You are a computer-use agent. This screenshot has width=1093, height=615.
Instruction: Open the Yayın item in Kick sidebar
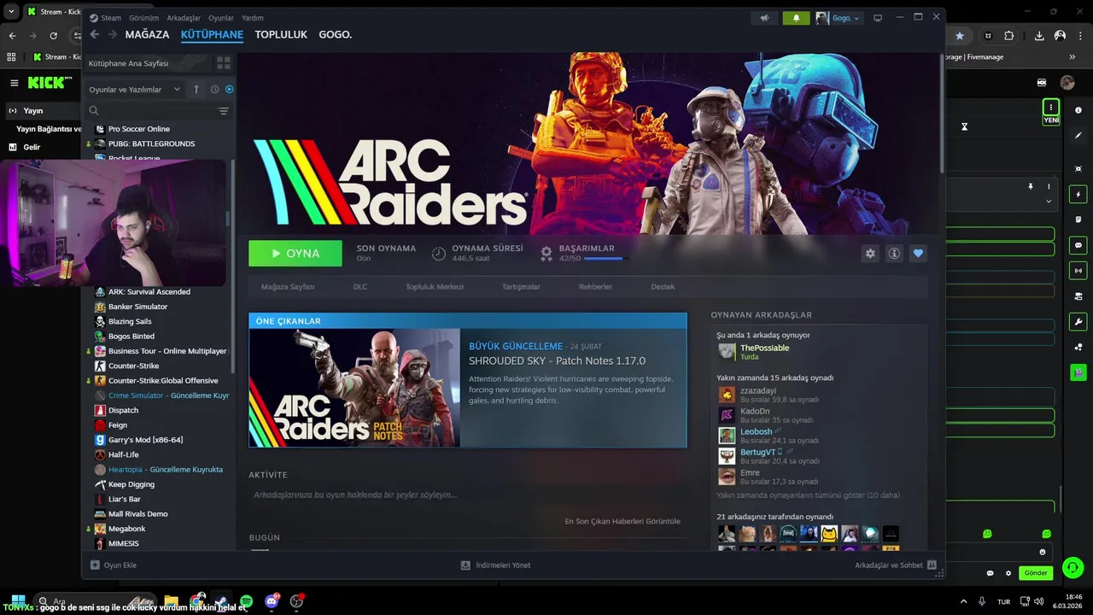tap(33, 111)
